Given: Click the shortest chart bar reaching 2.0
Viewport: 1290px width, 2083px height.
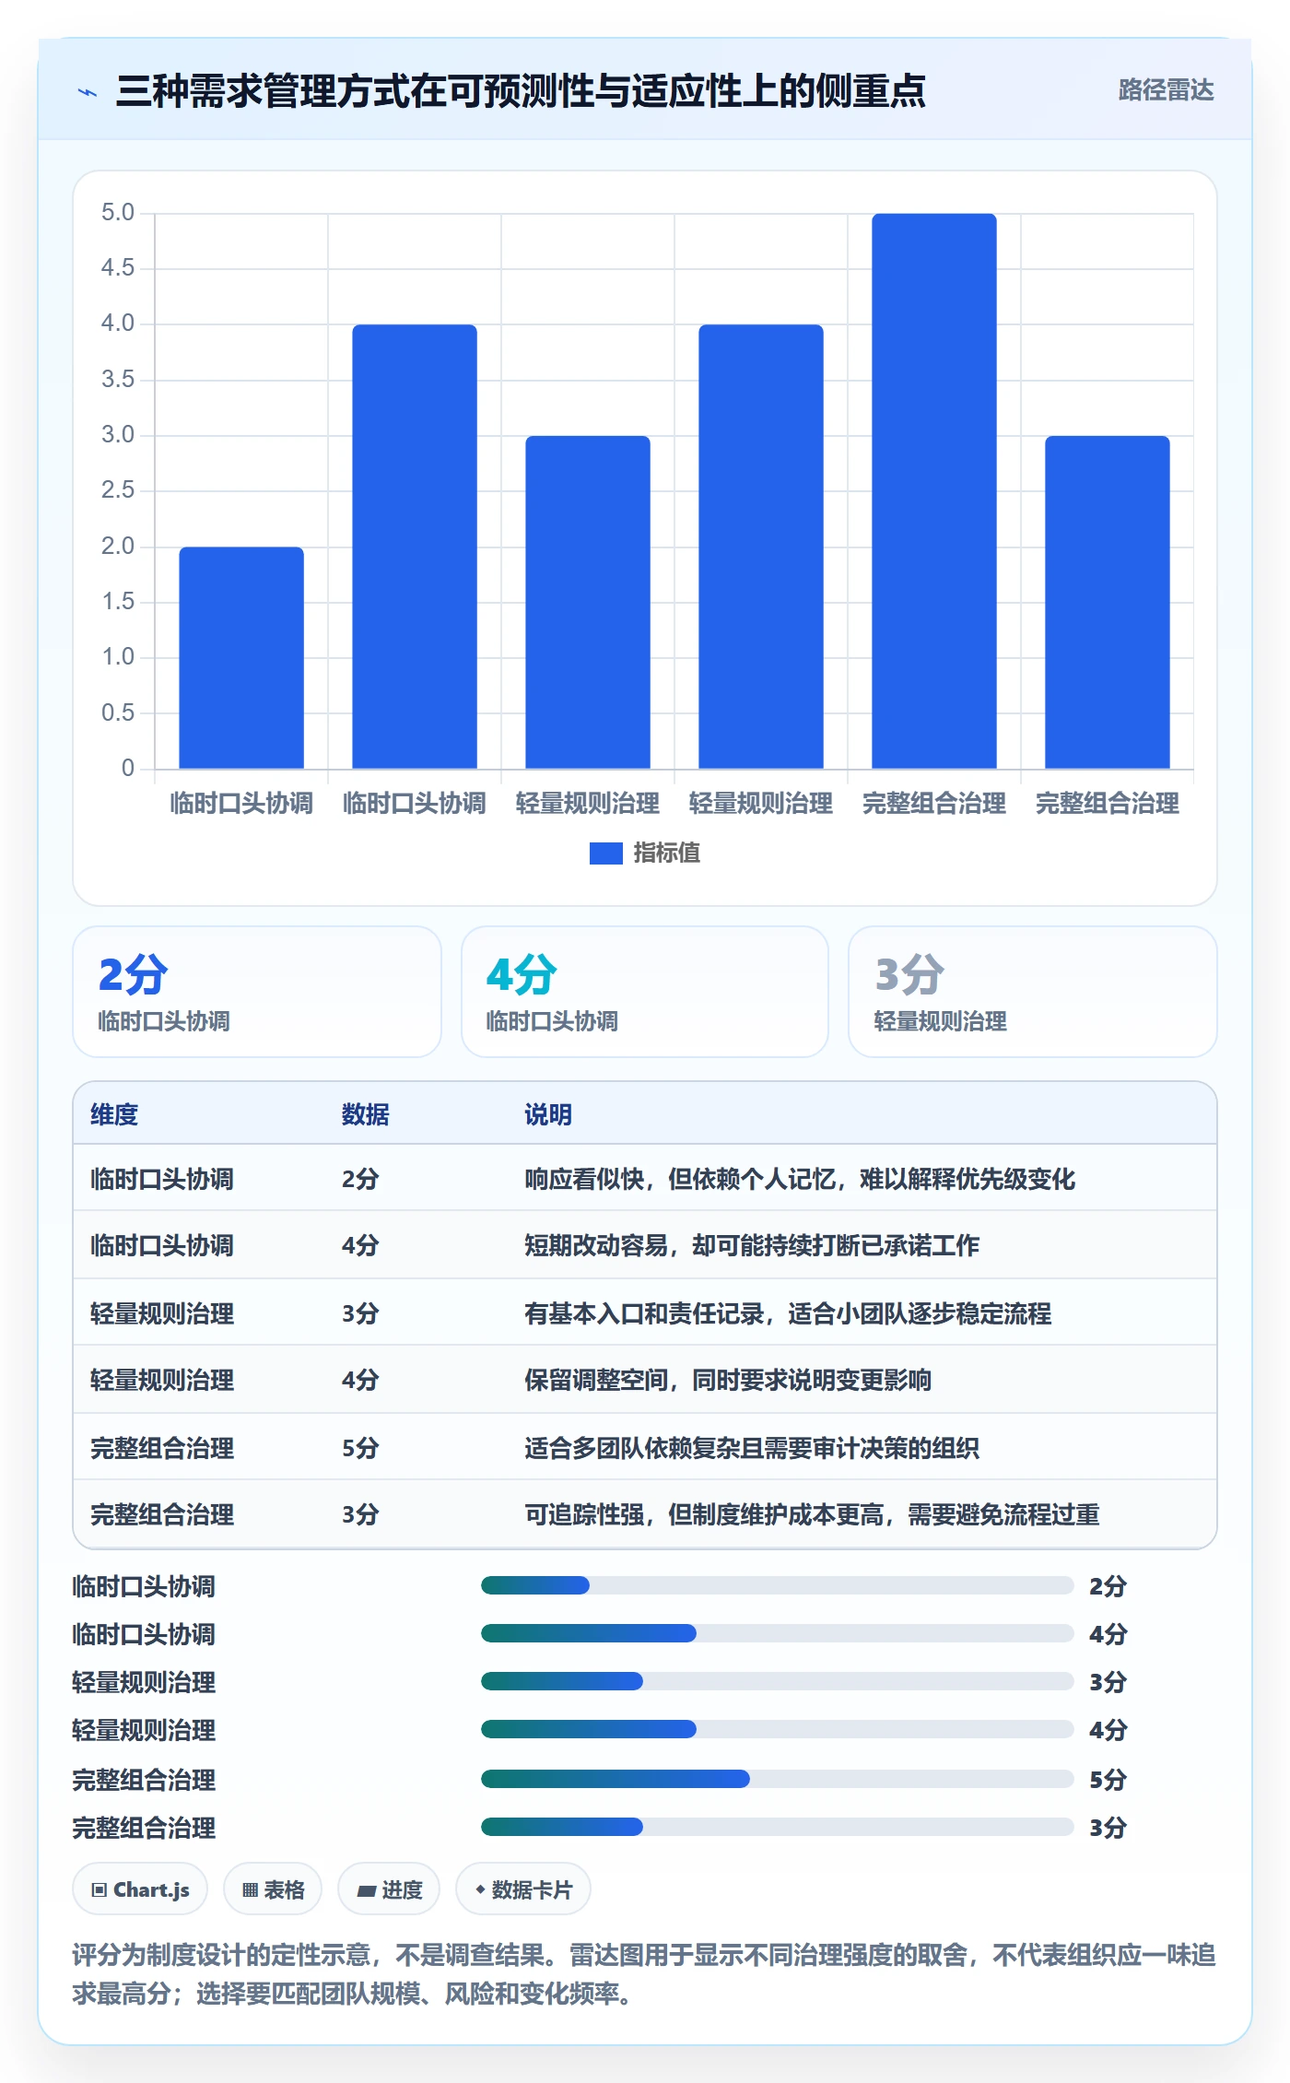Looking at the screenshot, I should click(241, 658).
